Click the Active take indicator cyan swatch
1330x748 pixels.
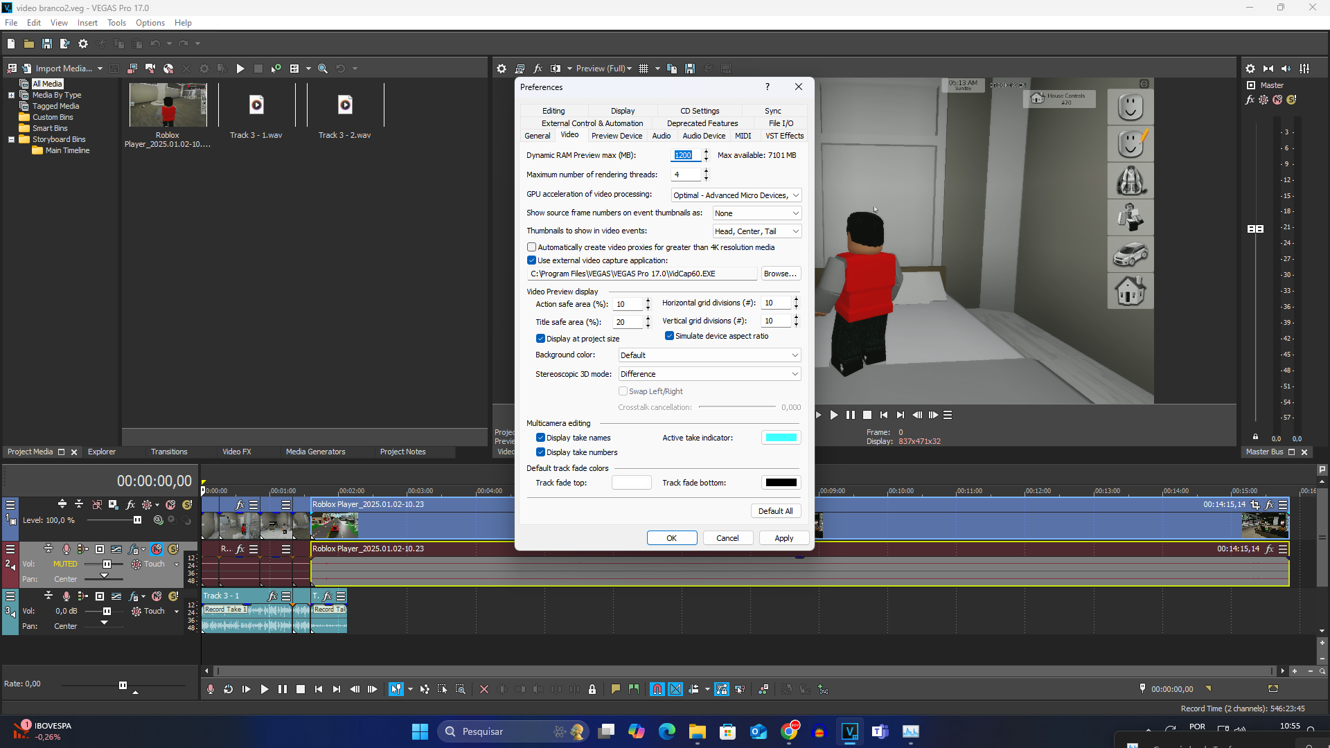781,438
